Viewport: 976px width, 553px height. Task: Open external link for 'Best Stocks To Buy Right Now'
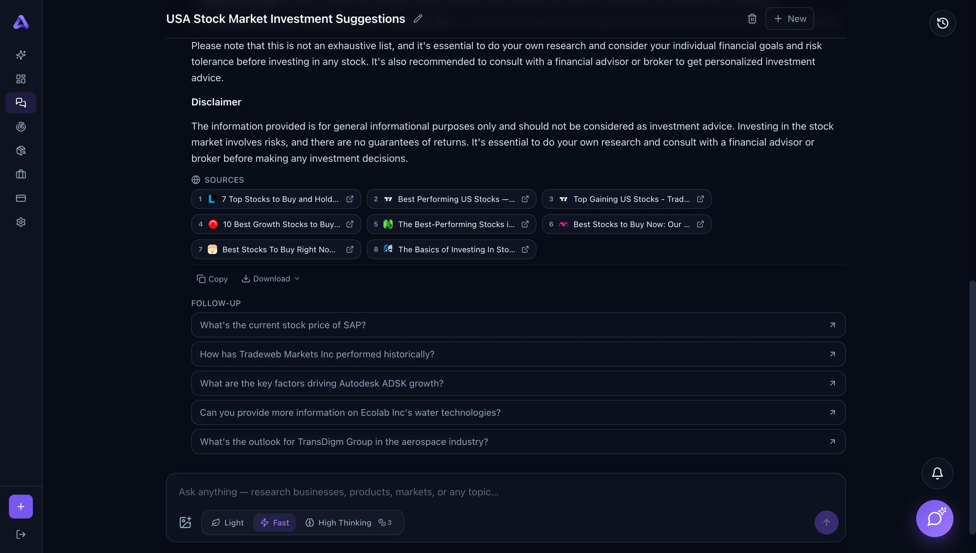tap(350, 250)
